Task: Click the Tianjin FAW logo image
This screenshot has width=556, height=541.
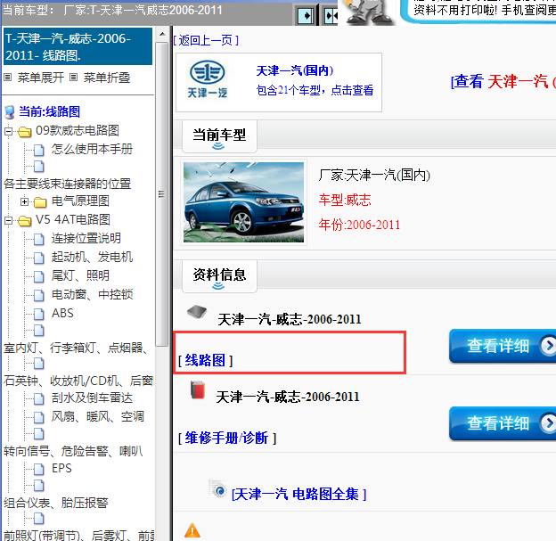Action: 208,79
